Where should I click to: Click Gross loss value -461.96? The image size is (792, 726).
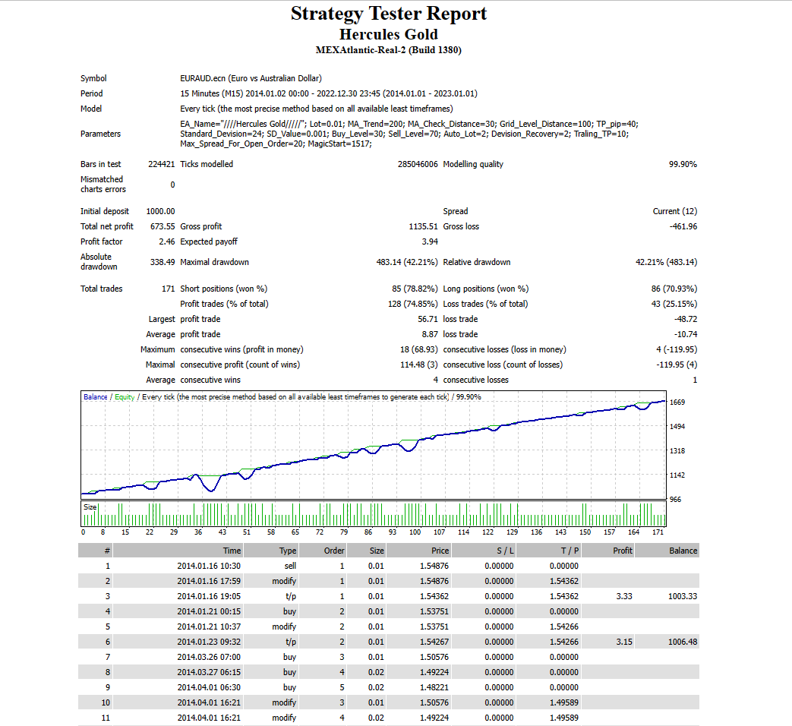[x=683, y=226]
